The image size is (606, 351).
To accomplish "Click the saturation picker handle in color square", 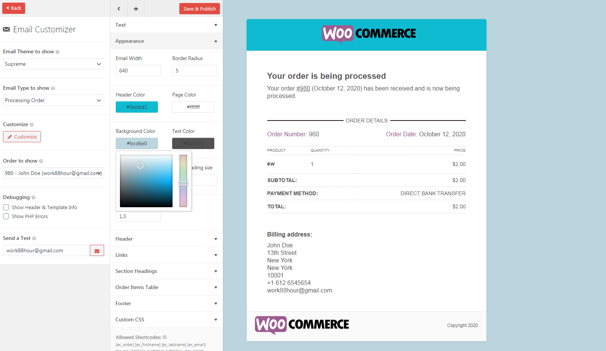I will click(x=140, y=165).
